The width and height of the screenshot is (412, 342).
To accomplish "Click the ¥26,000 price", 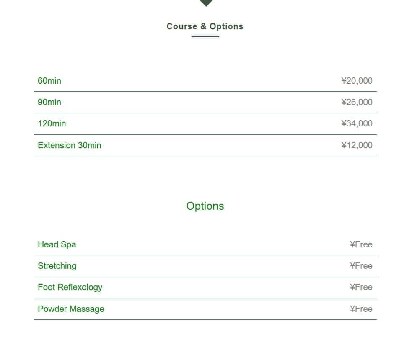I will [357, 102].
